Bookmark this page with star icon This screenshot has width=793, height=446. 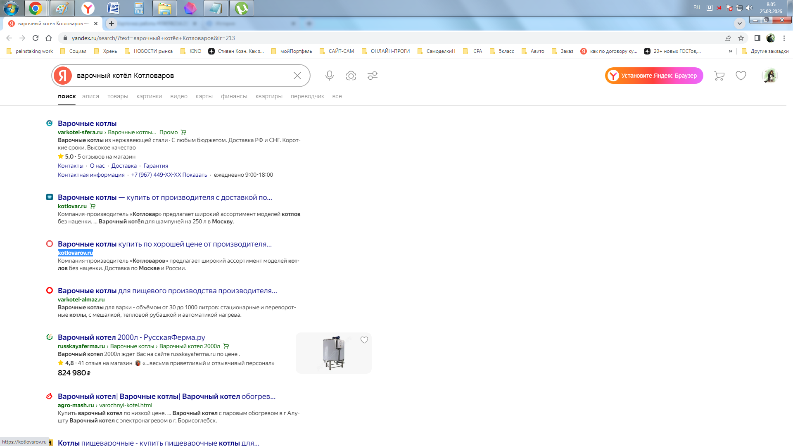click(x=741, y=38)
